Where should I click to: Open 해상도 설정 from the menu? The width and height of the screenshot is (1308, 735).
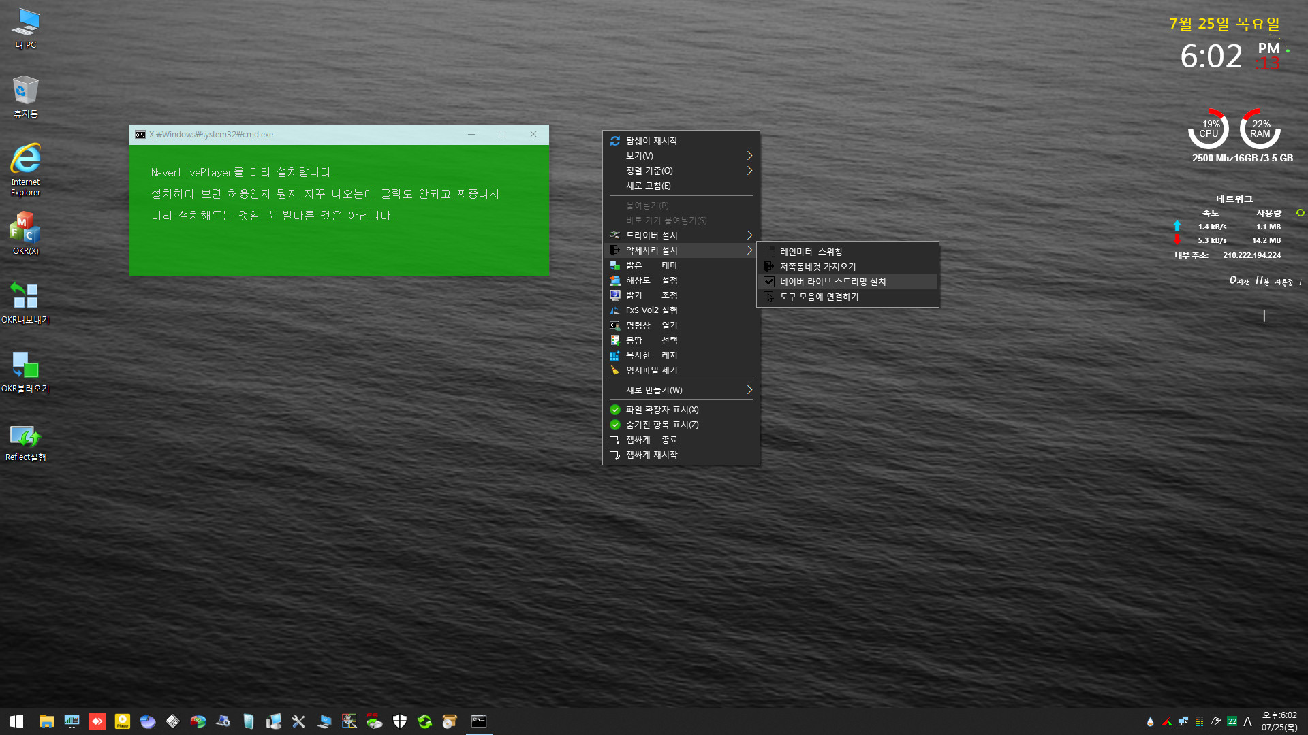[x=681, y=280]
